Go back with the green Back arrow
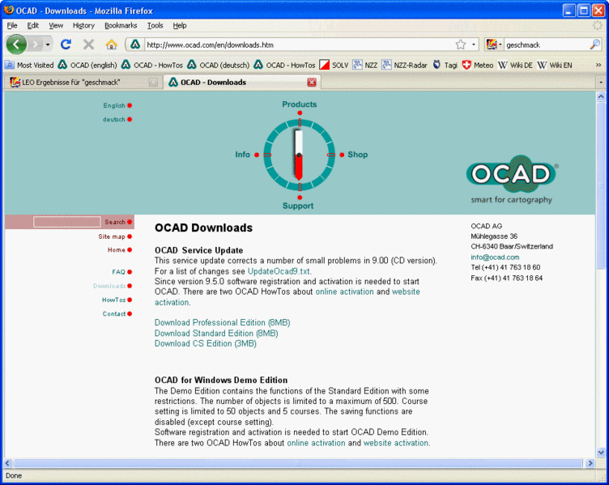The image size is (609, 485). pos(15,45)
